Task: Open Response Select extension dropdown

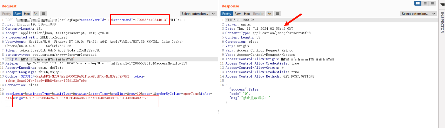Action: pos(415,14)
